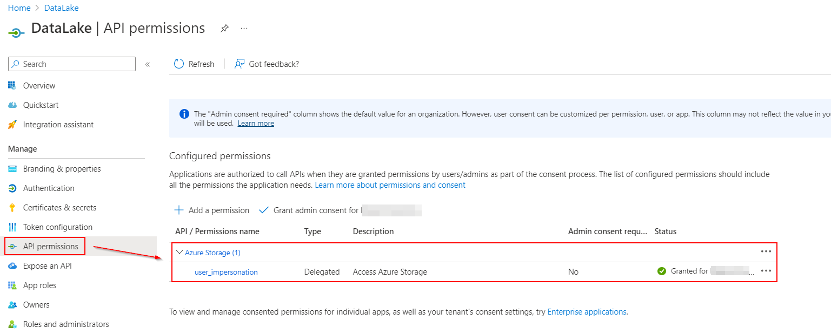The height and width of the screenshot is (334, 831).
Task: Click the Home breadcrumb link
Action: coord(19,8)
